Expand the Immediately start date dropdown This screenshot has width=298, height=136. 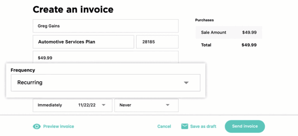(x=103, y=105)
